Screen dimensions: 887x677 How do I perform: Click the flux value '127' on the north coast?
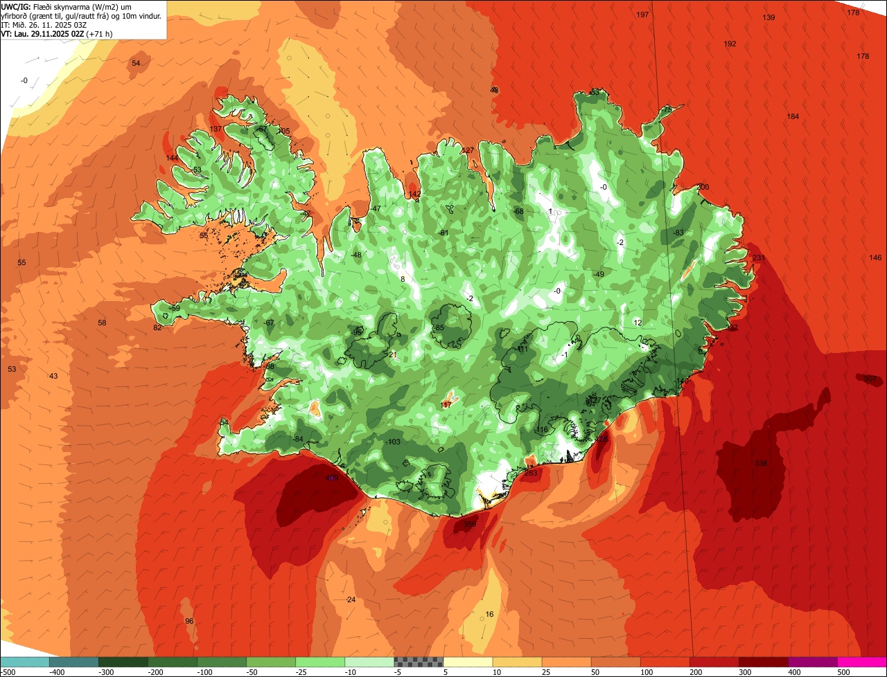point(468,151)
